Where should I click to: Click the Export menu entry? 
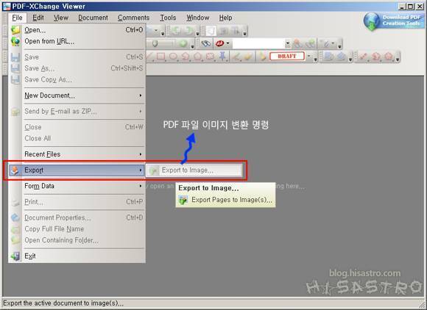(77, 170)
